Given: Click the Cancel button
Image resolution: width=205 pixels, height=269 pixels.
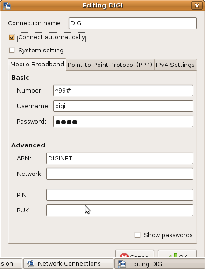Looking at the screenshot, I should [x=134, y=254].
